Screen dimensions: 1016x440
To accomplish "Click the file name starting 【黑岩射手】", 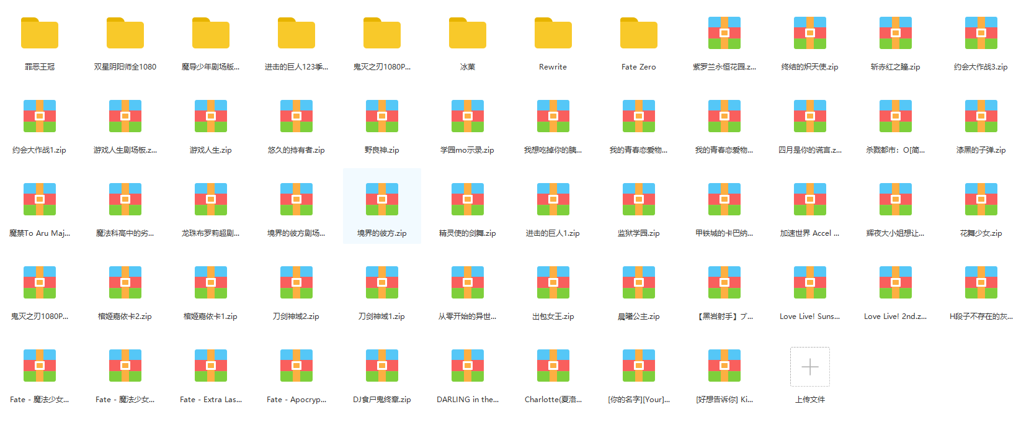I will pyautogui.click(x=724, y=317).
